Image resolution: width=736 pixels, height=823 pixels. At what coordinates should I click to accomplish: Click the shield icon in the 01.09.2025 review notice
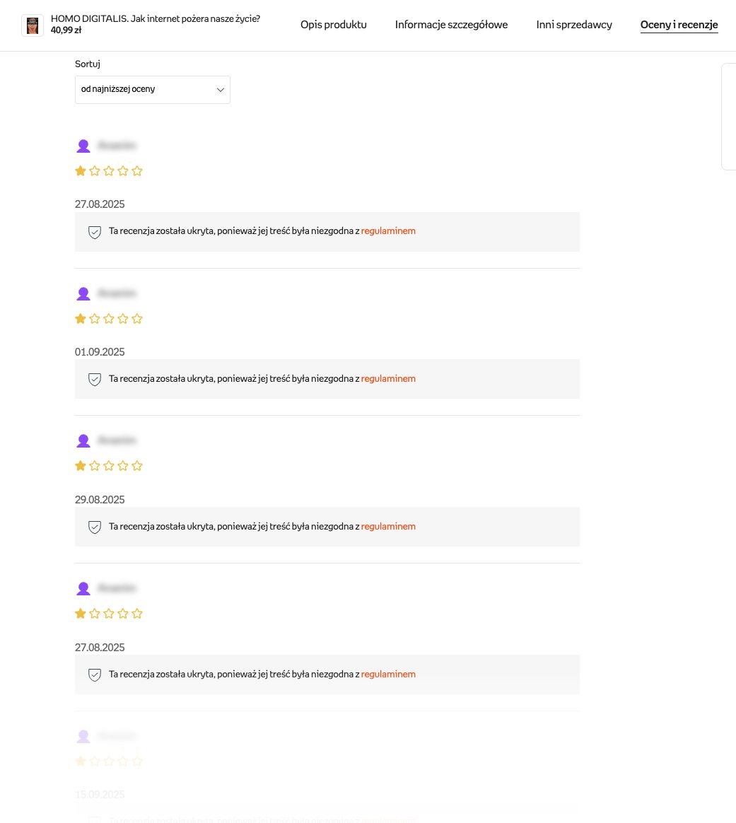point(95,379)
